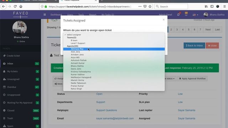Image resolution: width=228 pixels, height=128 pixels.
Task: Open Spam folder in sidebar
Action: tap(20, 126)
